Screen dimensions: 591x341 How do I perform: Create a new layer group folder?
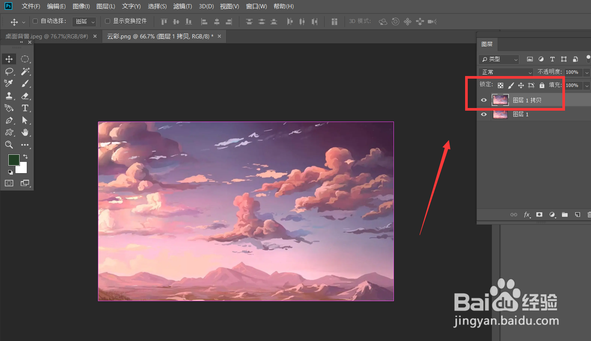coord(565,215)
